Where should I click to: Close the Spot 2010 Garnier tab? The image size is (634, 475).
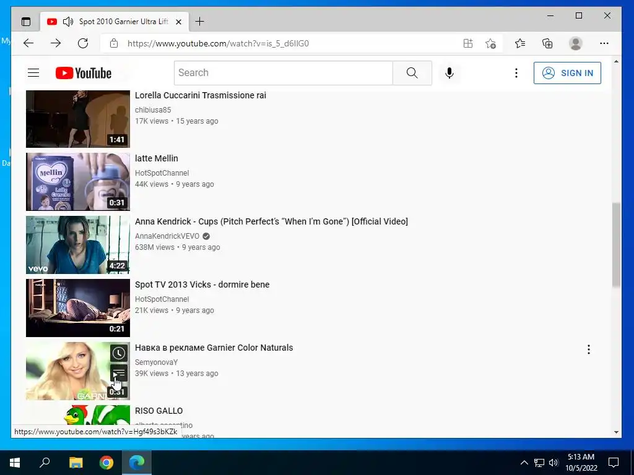(178, 22)
